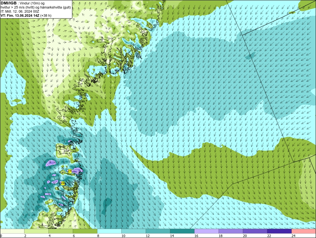Click the scale label '4'
This screenshot has width=316, height=238.
50,236
